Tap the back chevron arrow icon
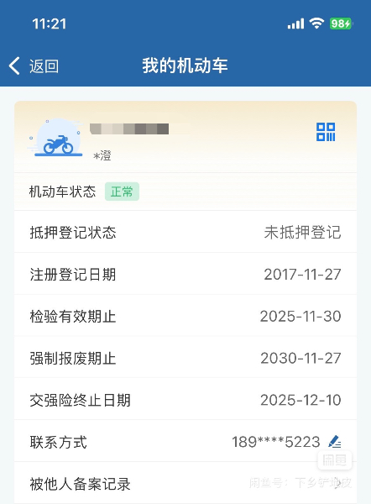Image resolution: width=371 pixels, height=504 pixels. point(14,66)
